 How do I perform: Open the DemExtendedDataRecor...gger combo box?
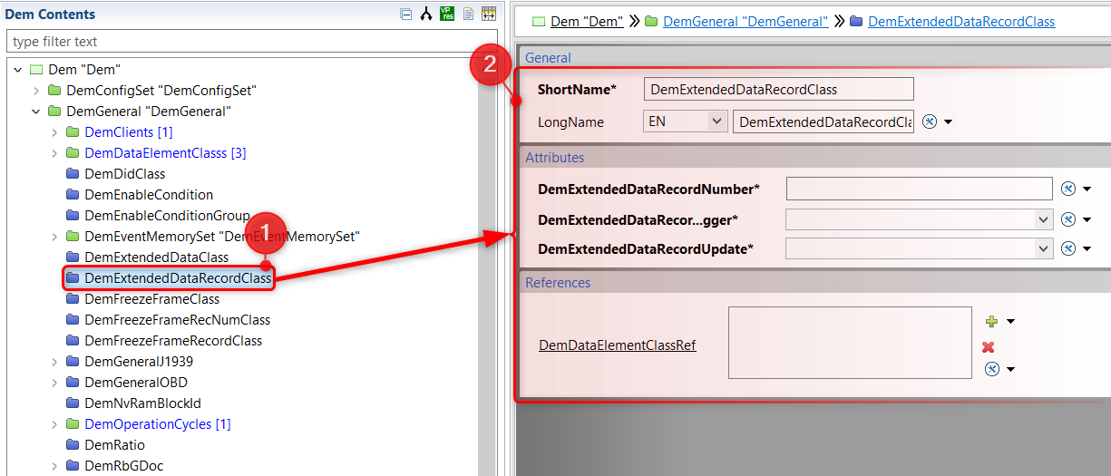point(919,219)
